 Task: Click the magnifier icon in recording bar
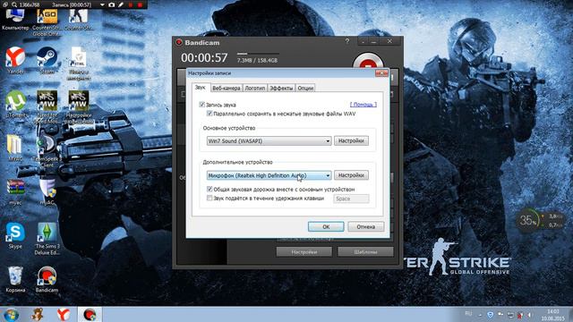14,4
